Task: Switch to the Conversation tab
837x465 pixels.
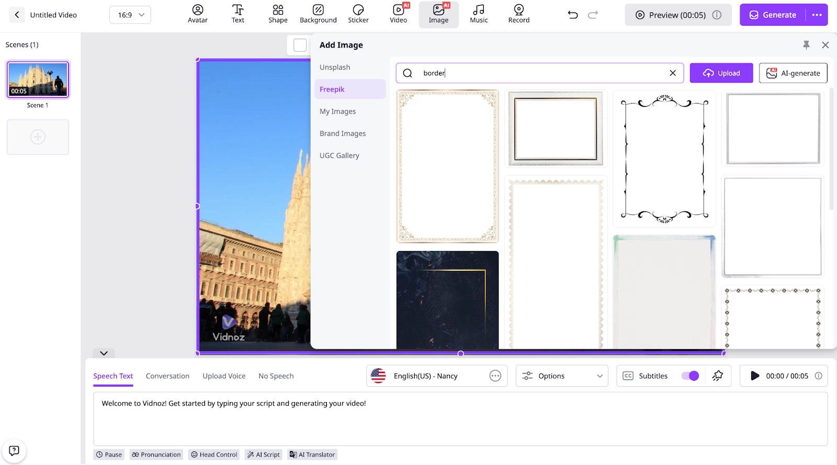Action: point(167,376)
